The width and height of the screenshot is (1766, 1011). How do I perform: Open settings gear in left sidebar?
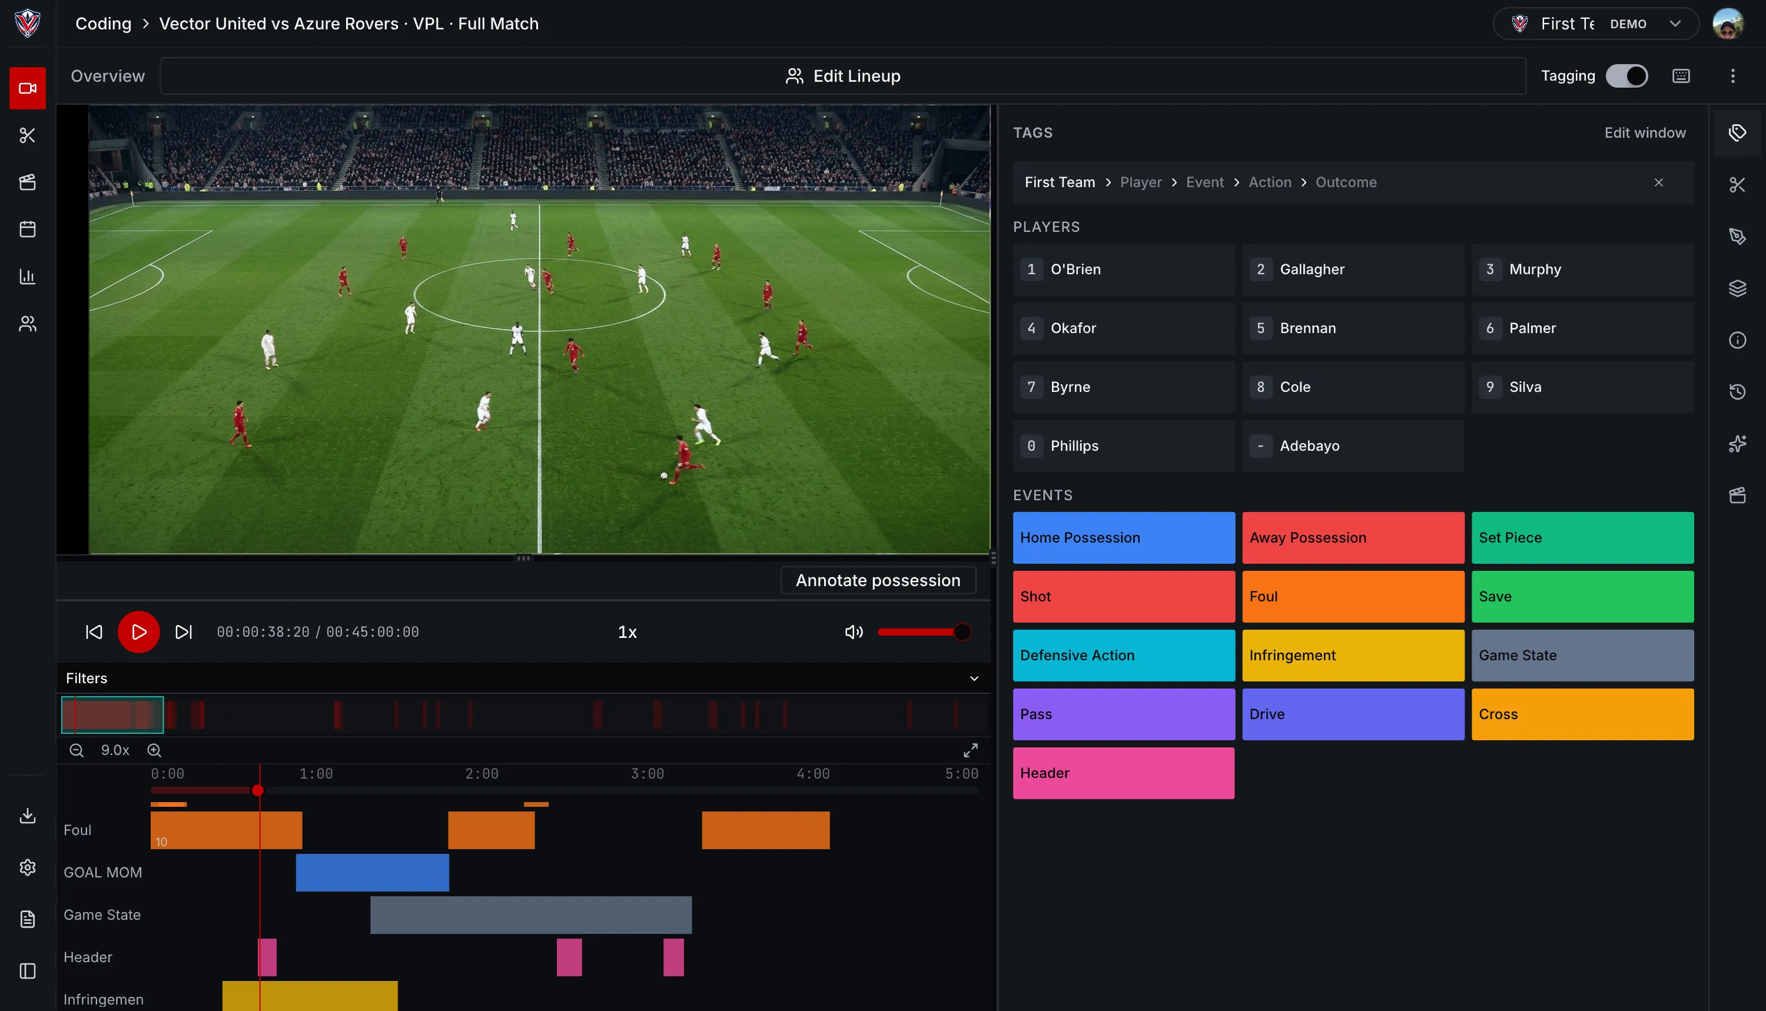click(28, 867)
